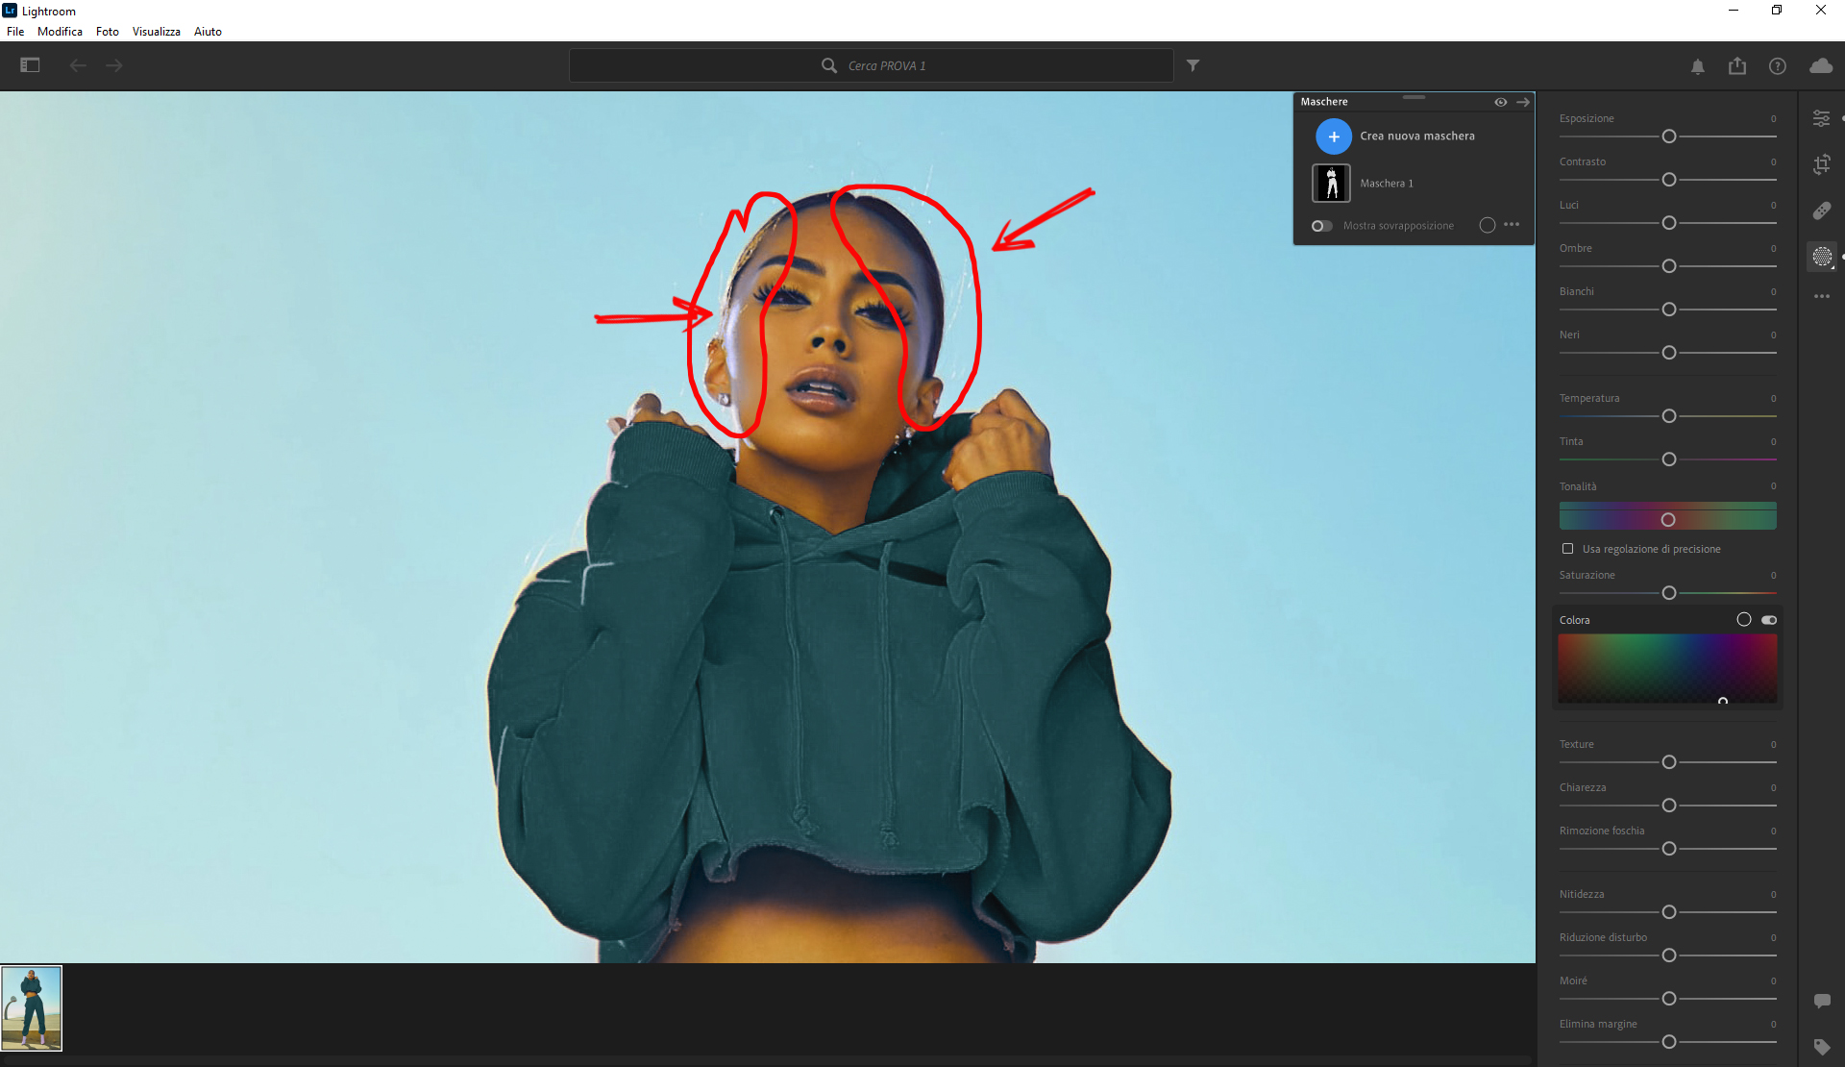Enable Usa regolazione di precisione checkbox

click(x=1568, y=549)
